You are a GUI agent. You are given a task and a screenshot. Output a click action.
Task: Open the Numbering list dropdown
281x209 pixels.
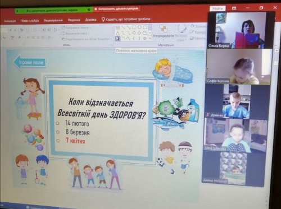pyautogui.click(x=37, y=30)
